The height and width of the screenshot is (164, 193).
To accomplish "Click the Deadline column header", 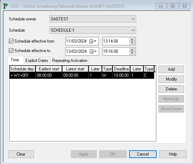I will pyautogui.click(x=121, y=69).
